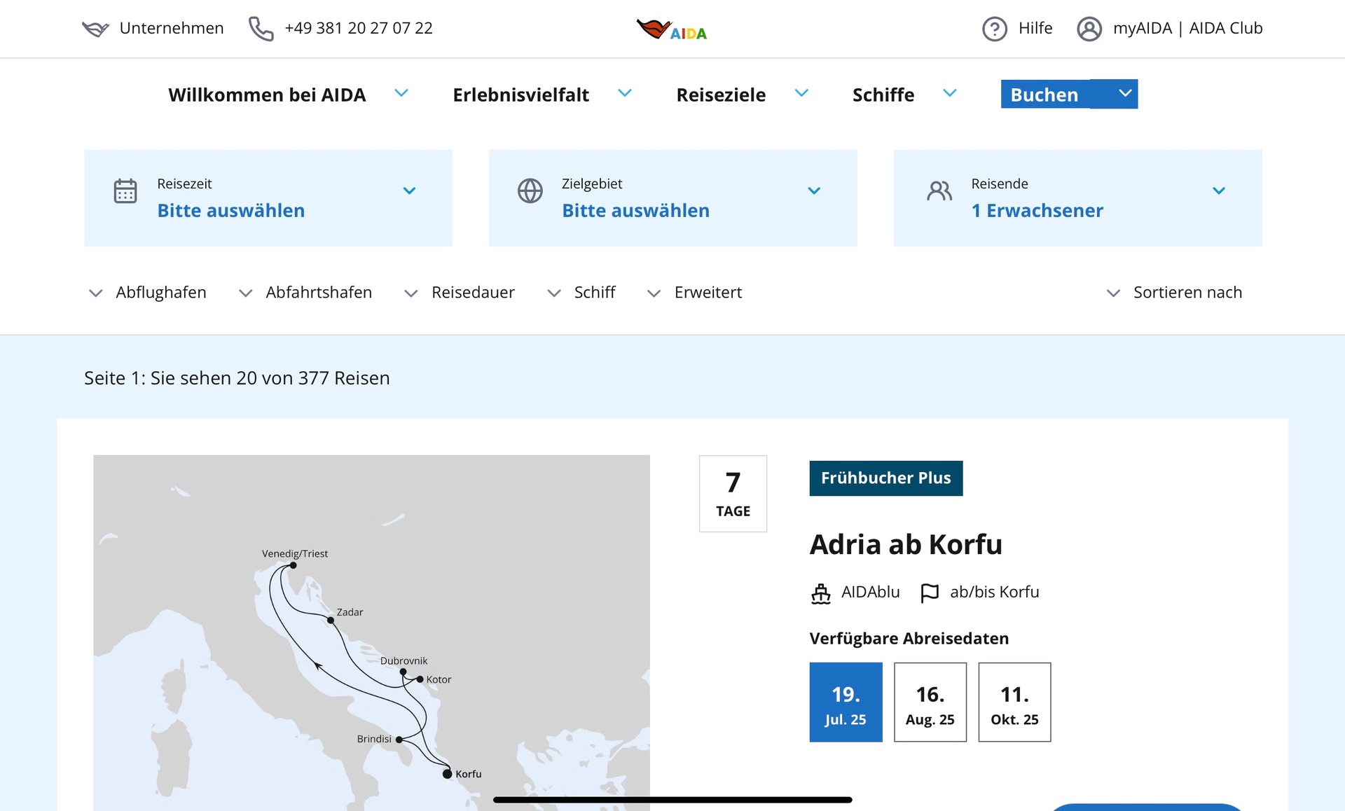Select departure date 11. Okt. 25

click(x=1015, y=702)
